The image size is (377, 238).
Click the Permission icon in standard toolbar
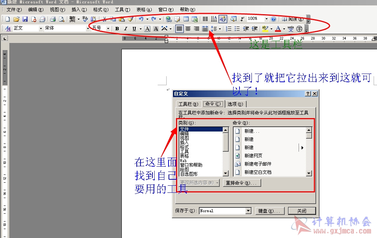[34, 19]
